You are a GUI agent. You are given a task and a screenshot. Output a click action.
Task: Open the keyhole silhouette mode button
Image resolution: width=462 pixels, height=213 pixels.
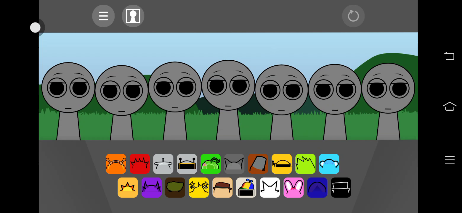(x=133, y=16)
